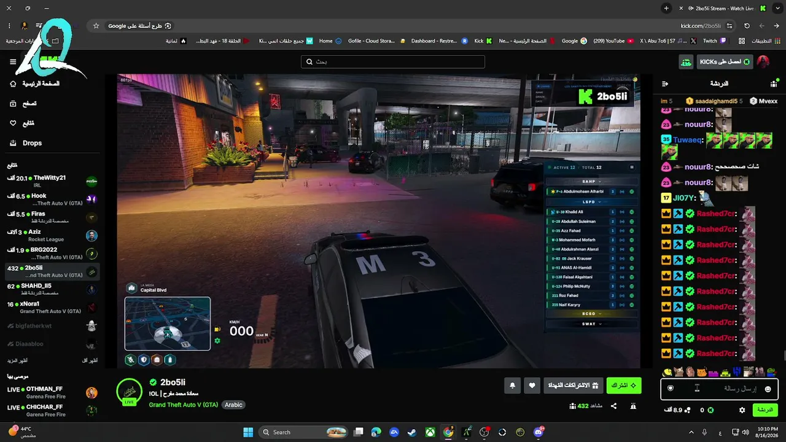Click the الاشتراكات المُهداة gift subs button
The height and width of the screenshot is (442, 786).
click(x=573, y=386)
